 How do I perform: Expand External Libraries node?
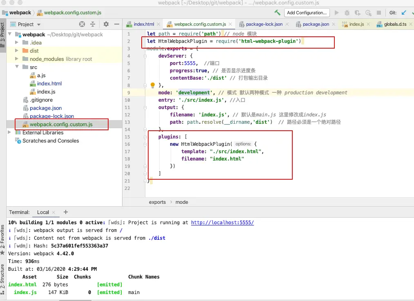point(9,132)
